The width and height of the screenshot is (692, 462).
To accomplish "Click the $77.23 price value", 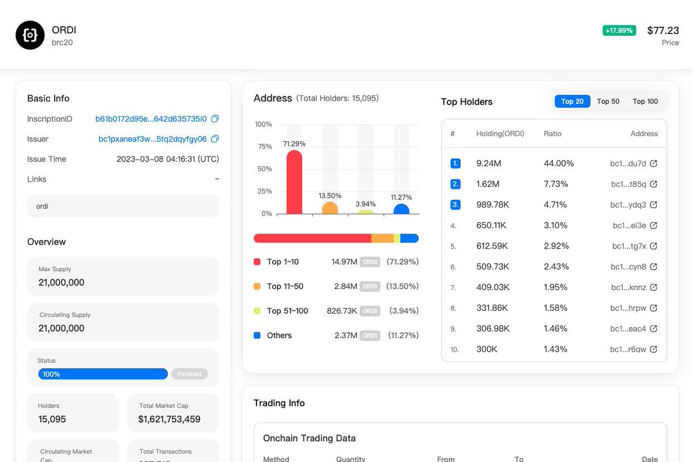I will point(663,31).
